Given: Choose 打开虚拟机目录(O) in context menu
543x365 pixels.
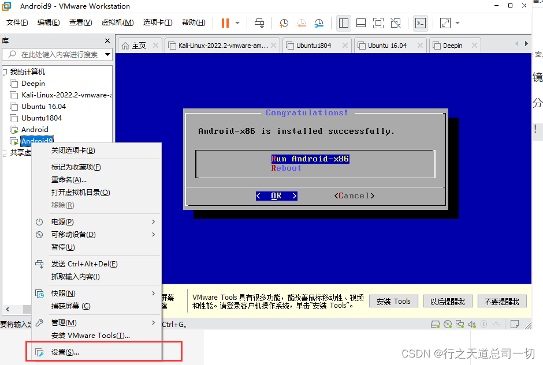Looking at the screenshot, I should [x=96, y=193].
